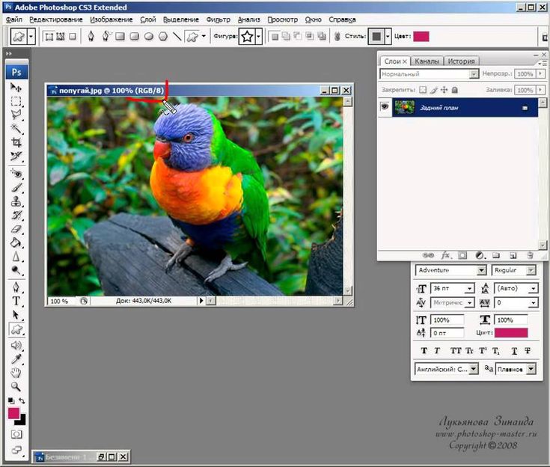Open the Фильтр menu
Screen dimensions: 550x467
pos(219,19)
